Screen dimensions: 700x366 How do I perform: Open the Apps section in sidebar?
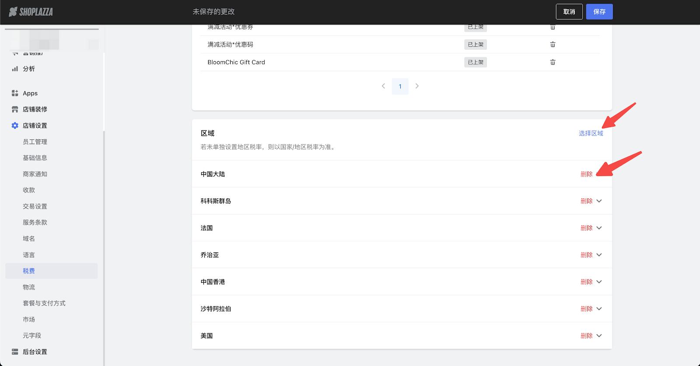click(x=30, y=93)
